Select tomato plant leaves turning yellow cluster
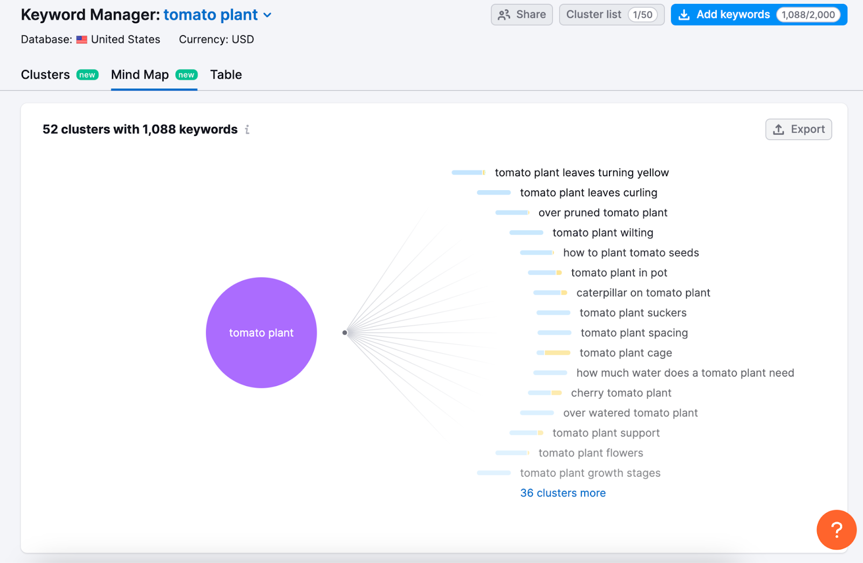863x563 pixels. (x=581, y=172)
